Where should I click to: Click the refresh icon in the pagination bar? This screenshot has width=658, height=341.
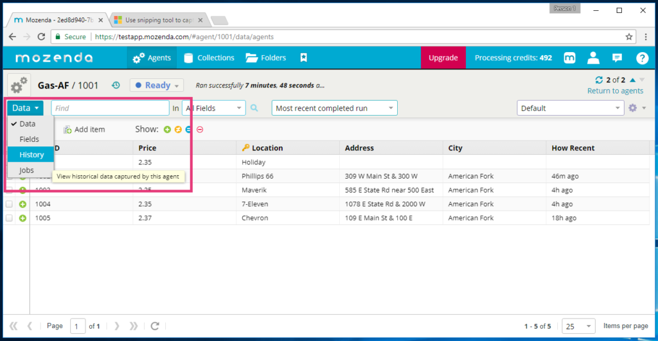[x=154, y=326]
